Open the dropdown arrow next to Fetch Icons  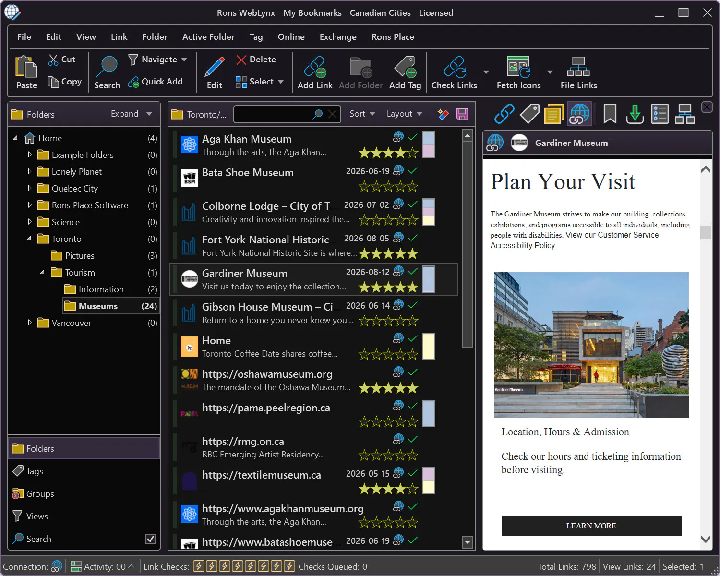click(x=550, y=72)
